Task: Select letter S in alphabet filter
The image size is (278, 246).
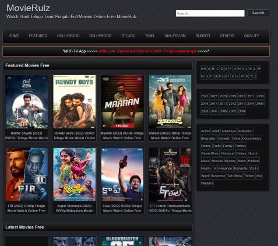Action: tap(224, 76)
